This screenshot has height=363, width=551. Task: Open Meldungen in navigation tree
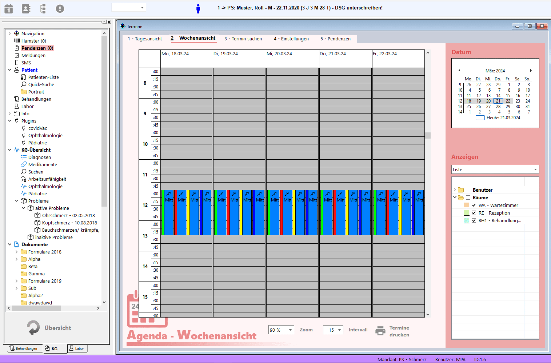pyautogui.click(x=33, y=55)
